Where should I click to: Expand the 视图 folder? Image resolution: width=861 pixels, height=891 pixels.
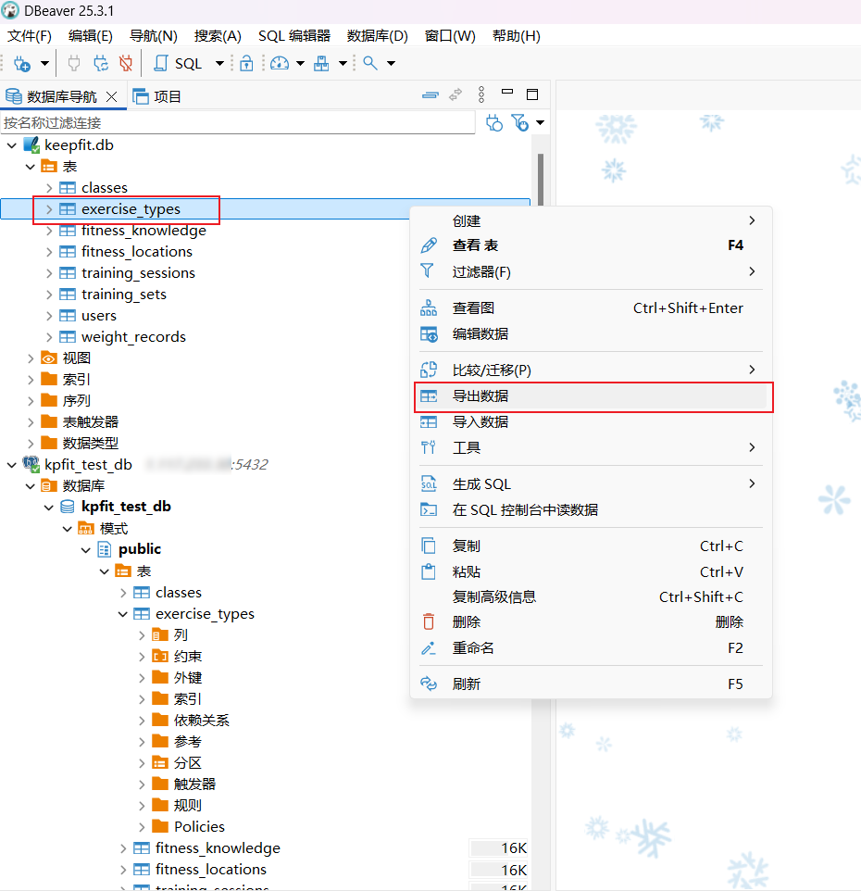tap(31, 358)
